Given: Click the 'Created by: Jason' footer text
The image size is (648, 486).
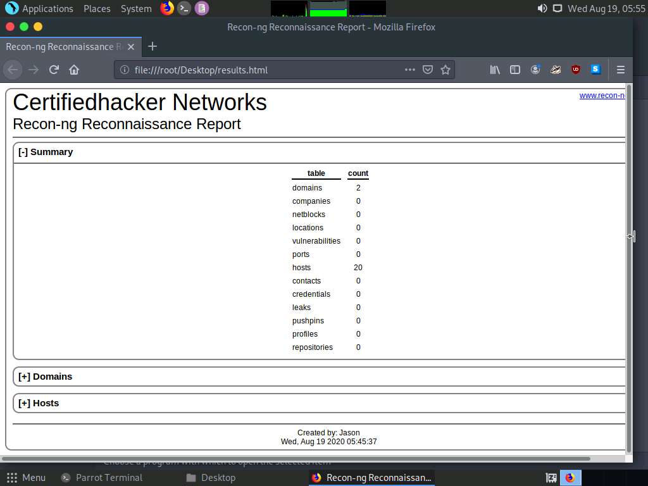Looking at the screenshot, I should pos(328,433).
